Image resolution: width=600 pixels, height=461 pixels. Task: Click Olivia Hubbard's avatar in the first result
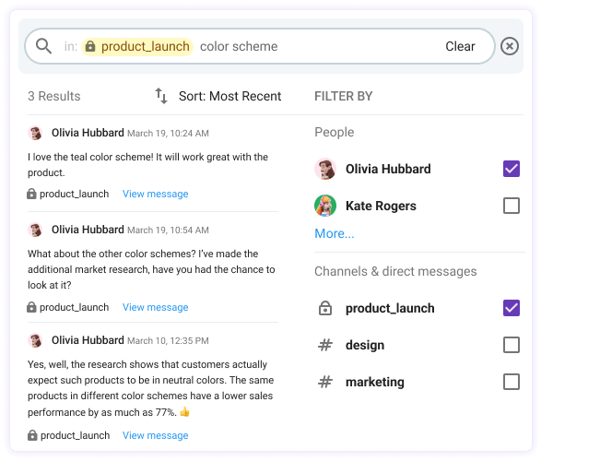(36, 133)
